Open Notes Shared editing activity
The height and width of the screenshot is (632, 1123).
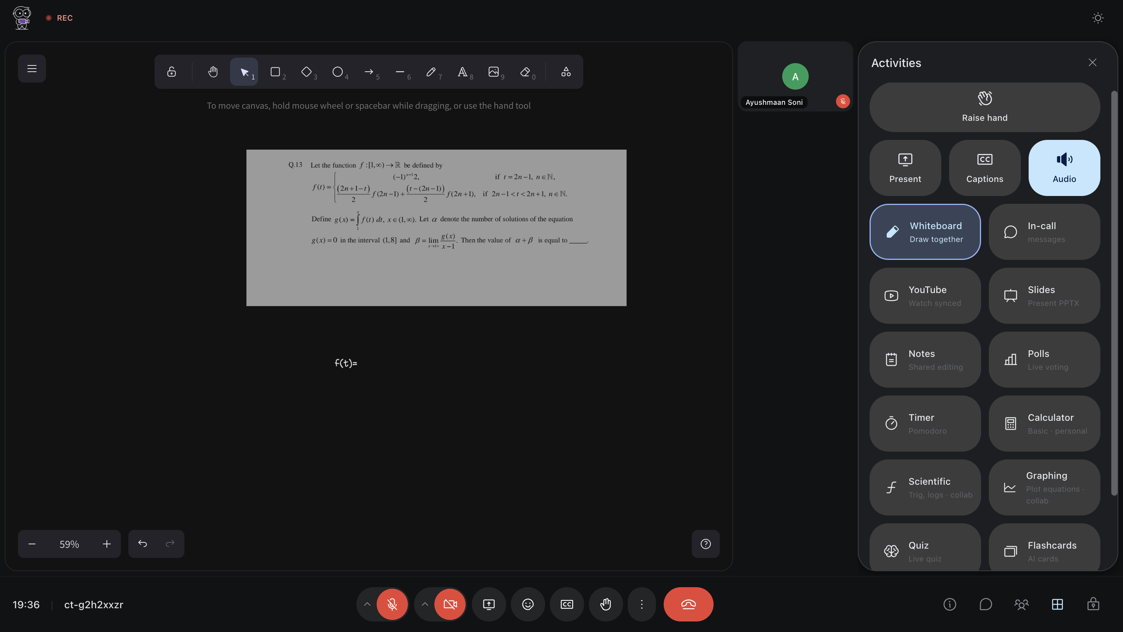point(925,360)
